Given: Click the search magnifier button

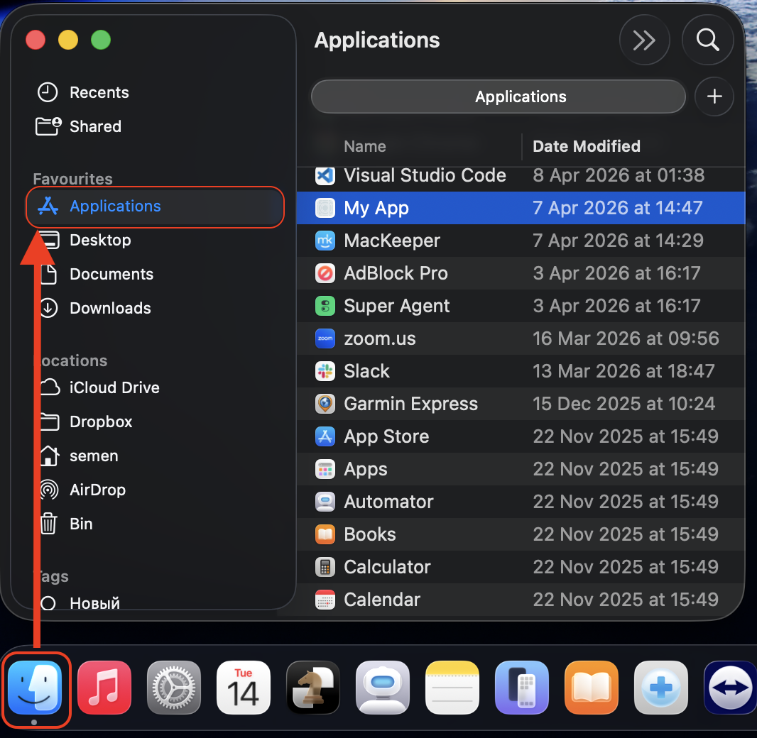Looking at the screenshot, I should click(708, 40).
